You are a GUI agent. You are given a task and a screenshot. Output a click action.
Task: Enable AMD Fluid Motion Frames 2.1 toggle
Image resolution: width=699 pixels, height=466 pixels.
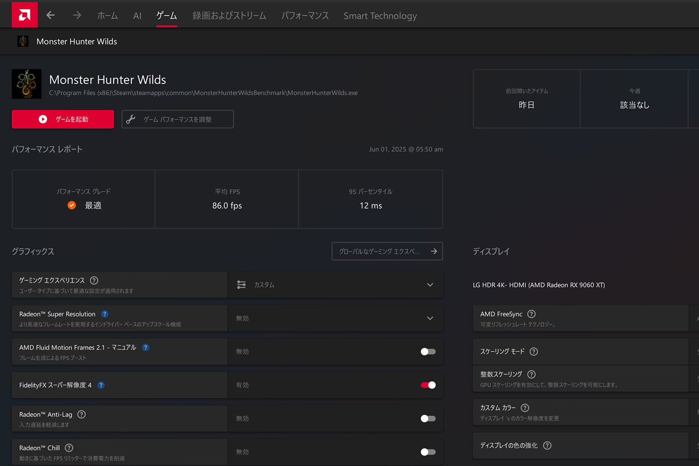point(428,351)
